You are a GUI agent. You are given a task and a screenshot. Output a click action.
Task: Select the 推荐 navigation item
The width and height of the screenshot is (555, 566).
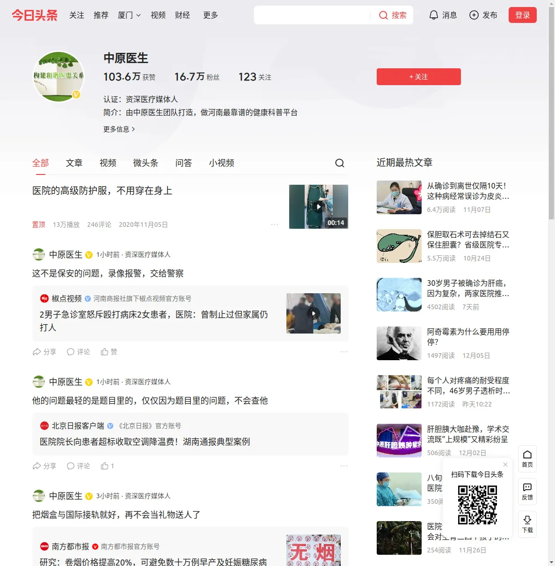pos(101,15)
